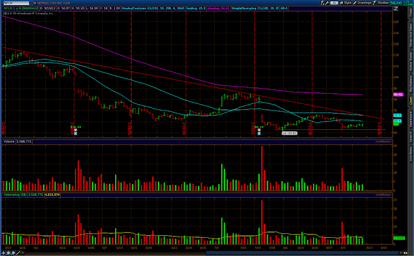Open the Drawings menu
Viewport: 414px width, 256px height.
[x=362, y=3]
